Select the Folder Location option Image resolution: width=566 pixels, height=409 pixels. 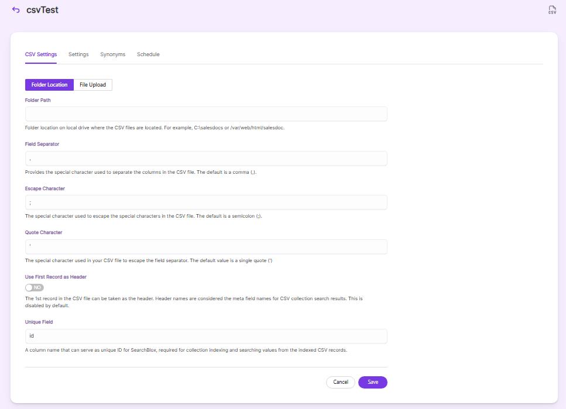(x=49, y=85)
